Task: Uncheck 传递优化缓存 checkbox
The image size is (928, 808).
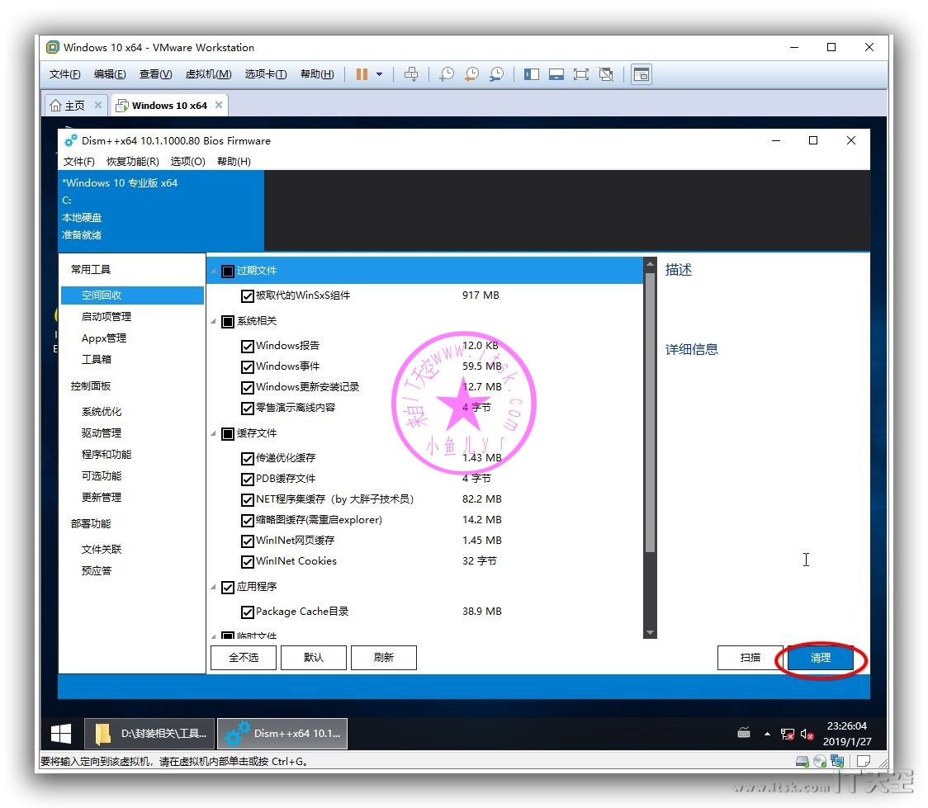Action: 248,458
